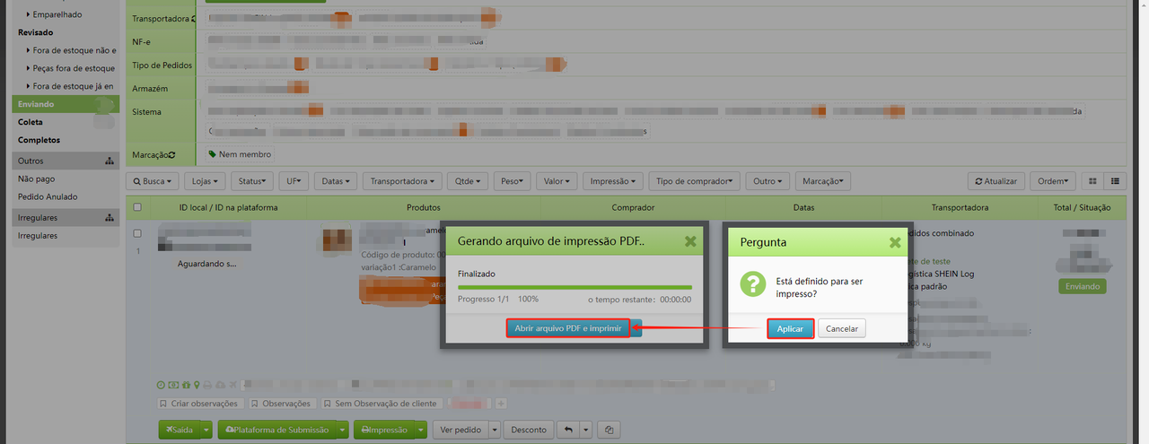Image resolution: width=1149 pixels, height=444 pixels.
Task: Open the Impressão filter dropdown in toolbar
Action: coord(612,180)
